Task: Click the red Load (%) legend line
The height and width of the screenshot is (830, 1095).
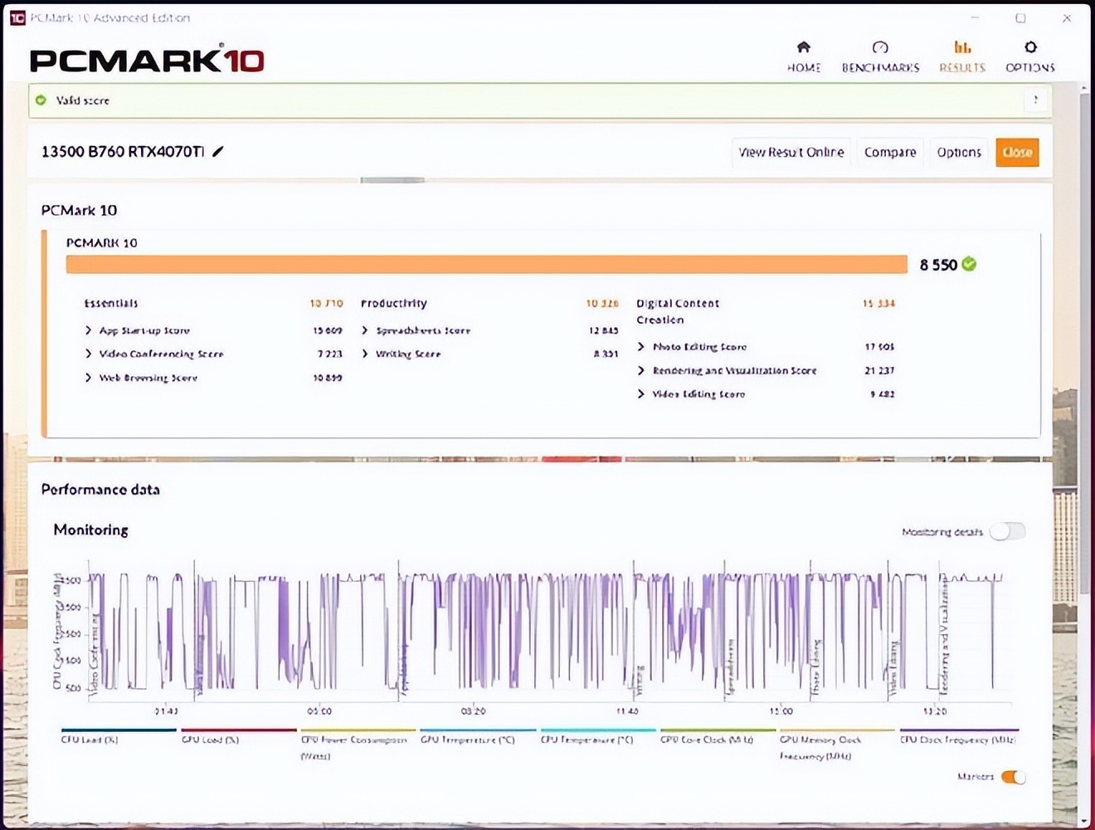Action: 239,730
